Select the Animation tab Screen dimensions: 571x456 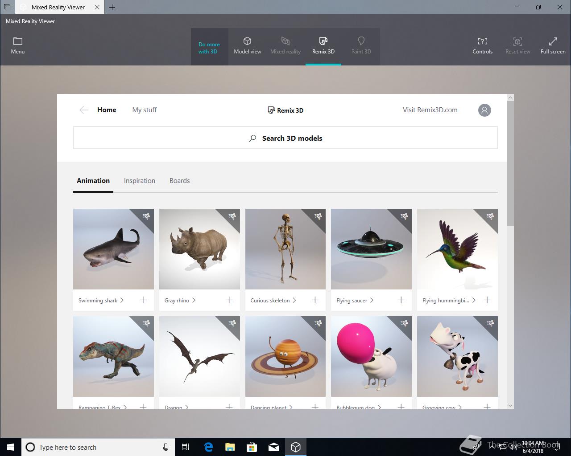point(93,181)
